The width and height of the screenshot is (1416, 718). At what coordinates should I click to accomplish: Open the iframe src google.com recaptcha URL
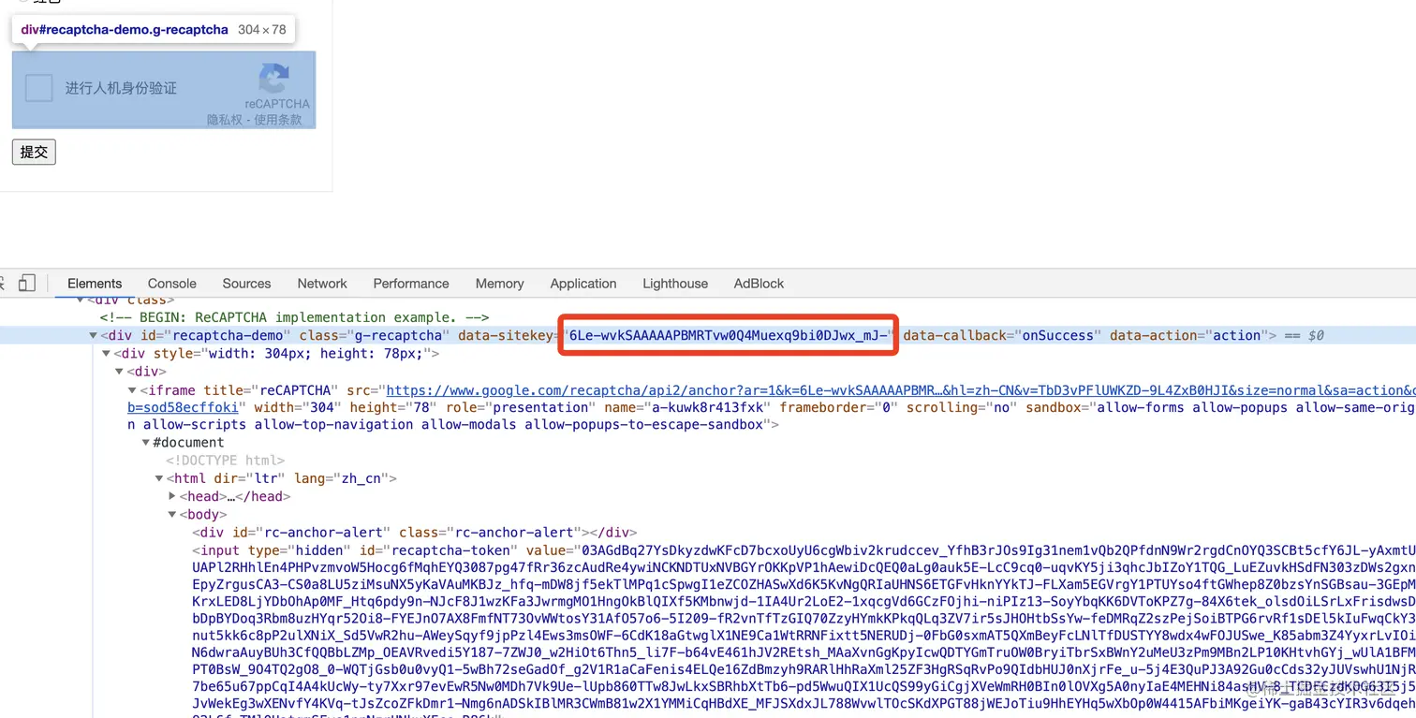coord(899,390)
